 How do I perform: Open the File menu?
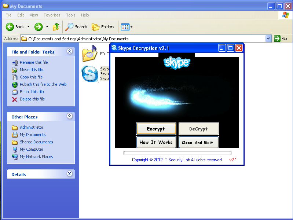tap(8, 15)
